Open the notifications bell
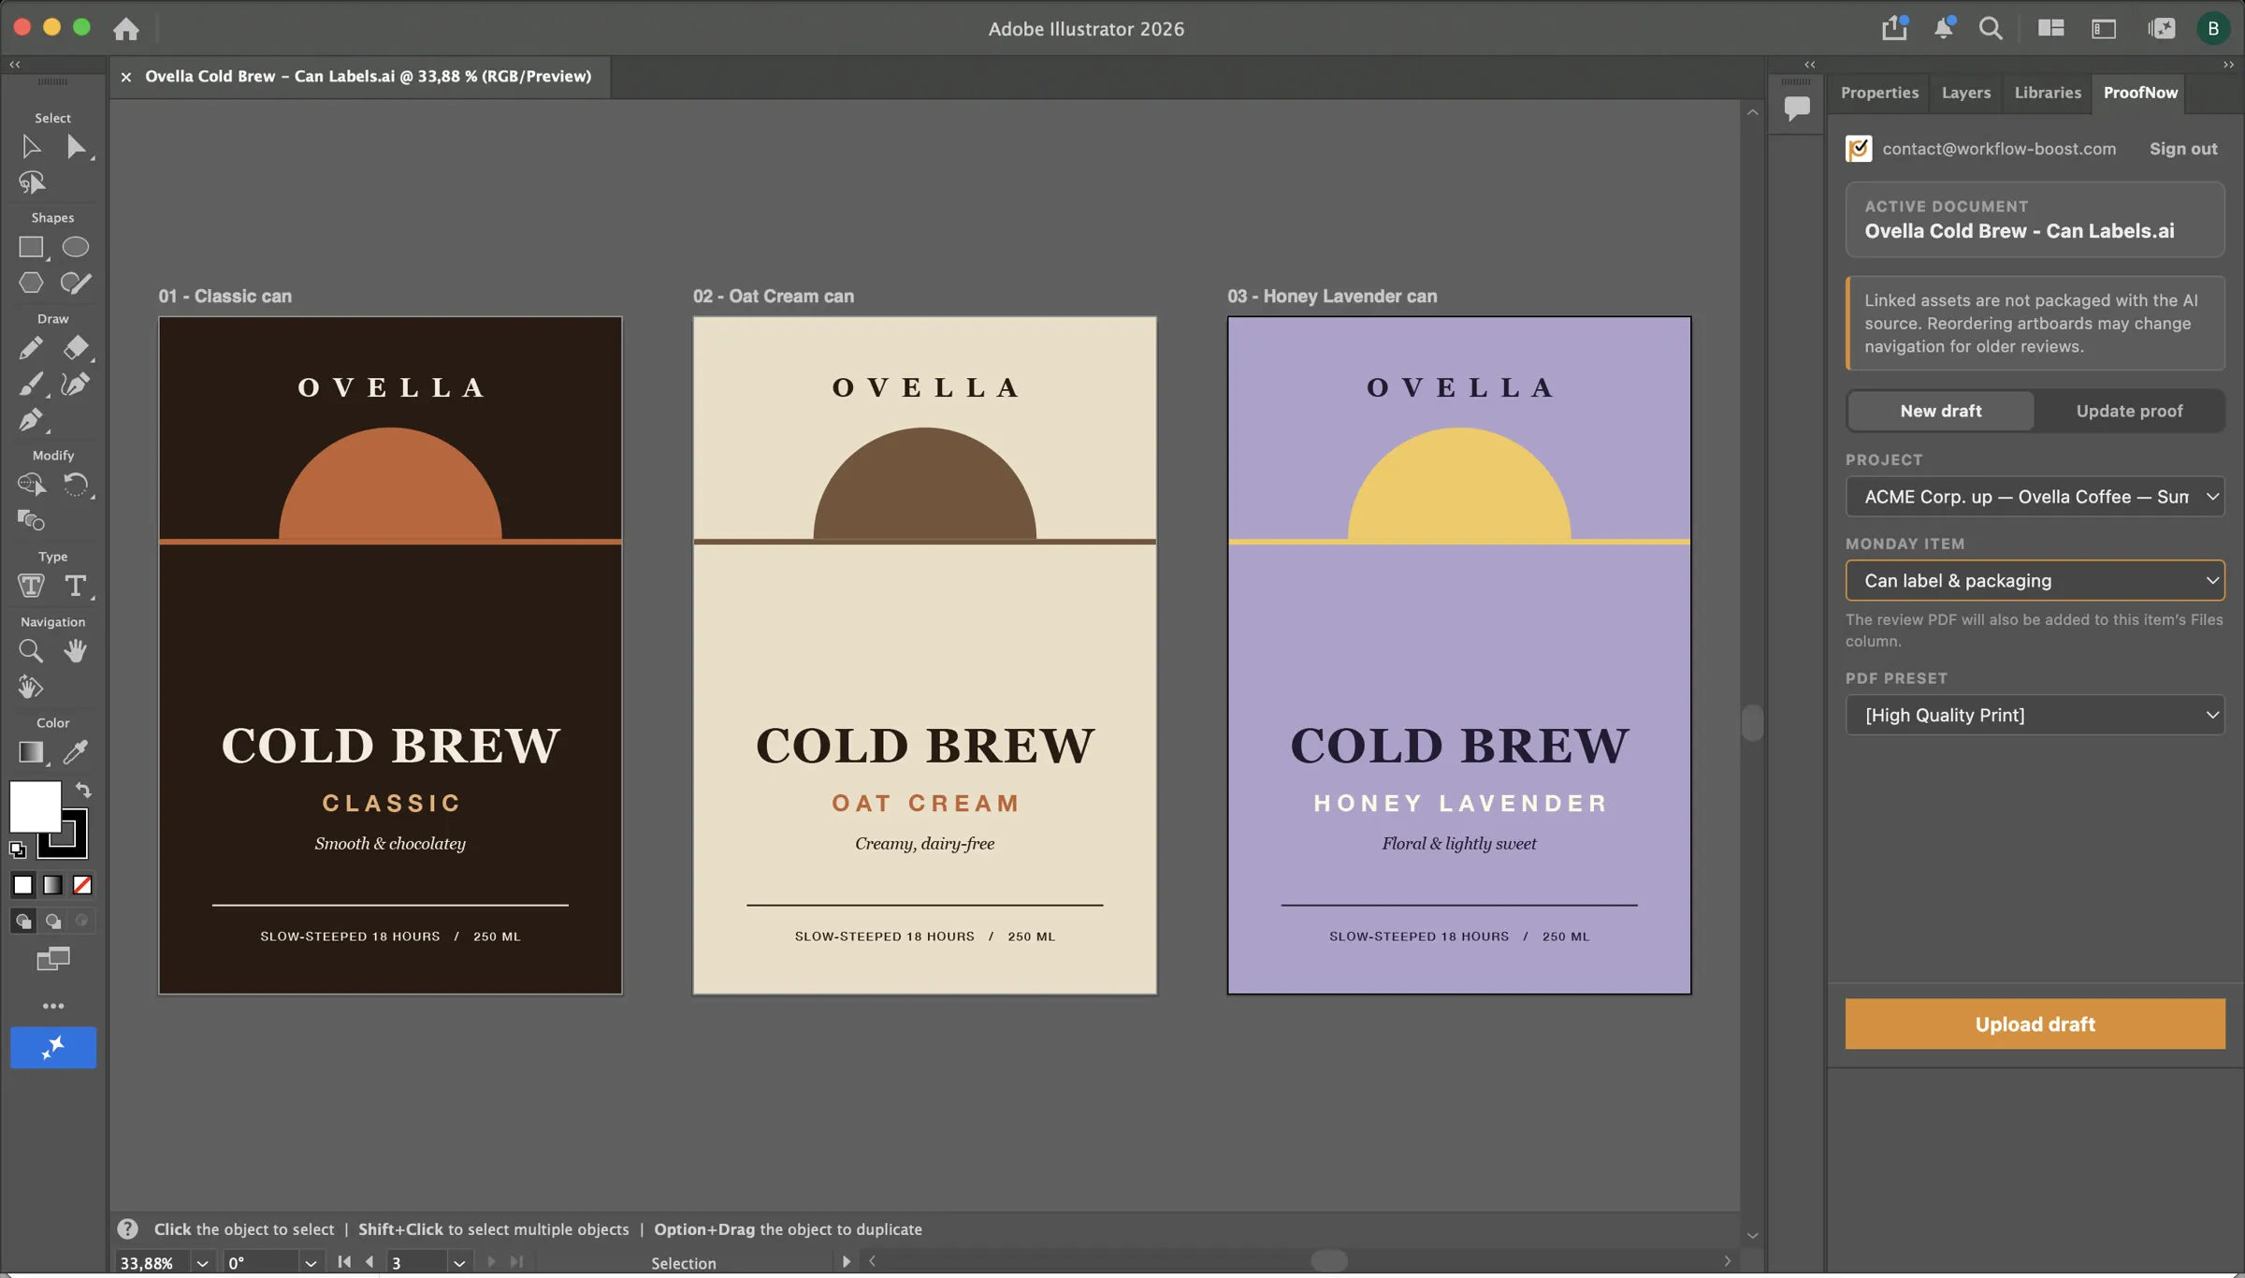Image resolution: width=2245 pixels, height=1278 pixels. coord(1944,28)
